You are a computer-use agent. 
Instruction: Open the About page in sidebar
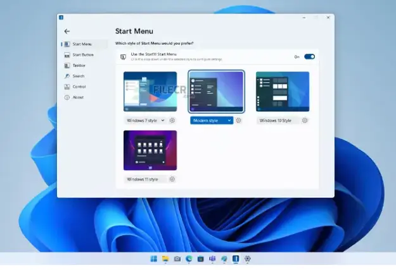point(77,97)
